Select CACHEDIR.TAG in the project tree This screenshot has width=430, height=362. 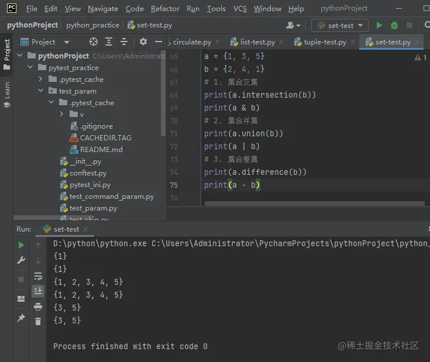tap(101, 138)
